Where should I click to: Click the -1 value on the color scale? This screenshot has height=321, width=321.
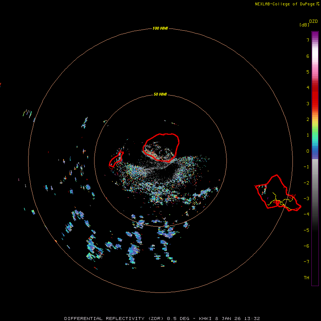[306, 167]
